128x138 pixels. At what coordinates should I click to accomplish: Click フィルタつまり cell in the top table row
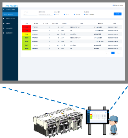click(98, 27)
